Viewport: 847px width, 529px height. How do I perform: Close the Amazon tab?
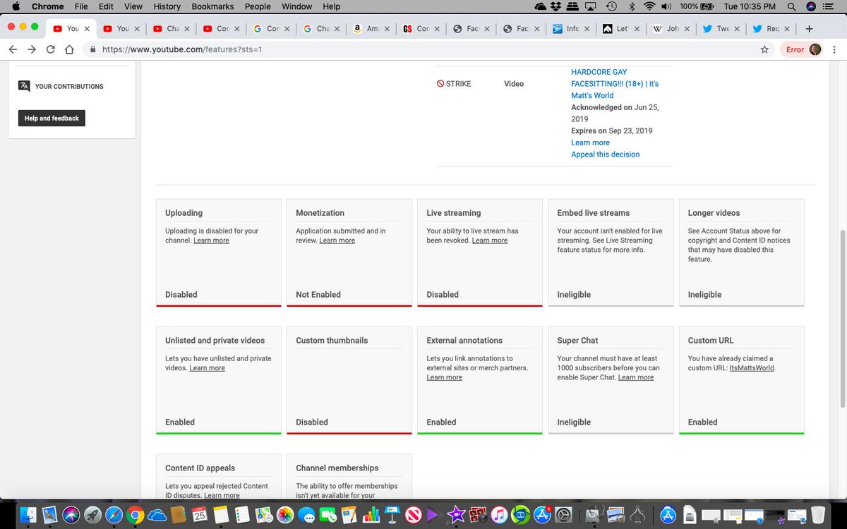tap(387, 29)
